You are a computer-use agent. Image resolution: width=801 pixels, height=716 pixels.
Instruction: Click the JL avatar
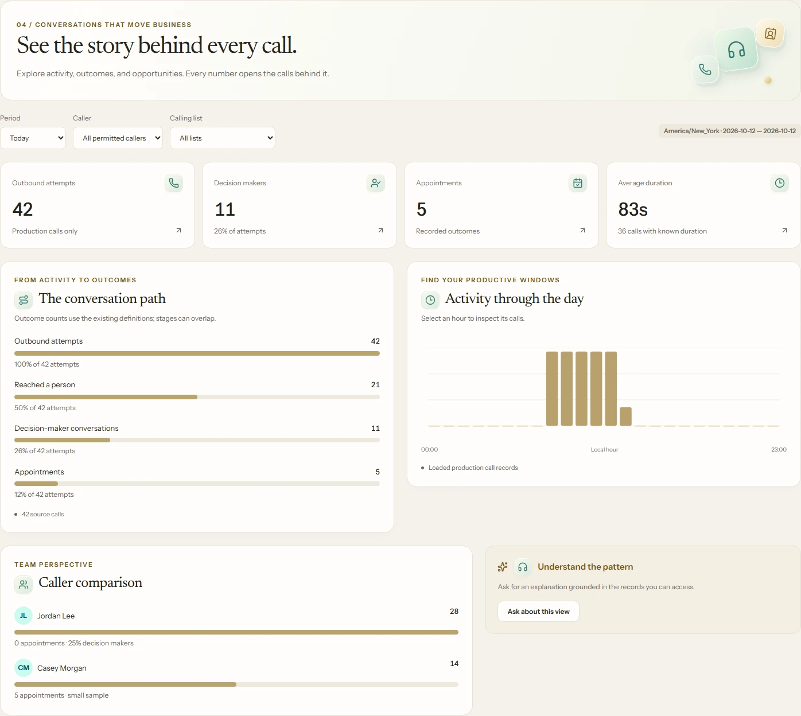coord(24,616)
